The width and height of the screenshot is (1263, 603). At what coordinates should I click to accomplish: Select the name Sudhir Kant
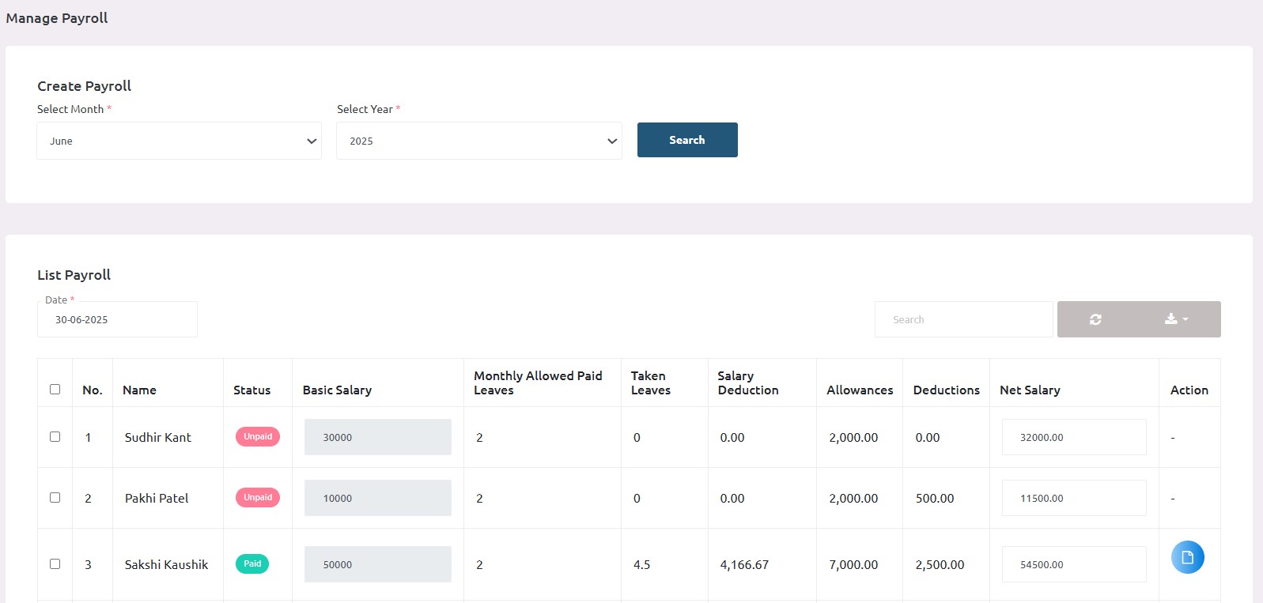coord(158,437)
